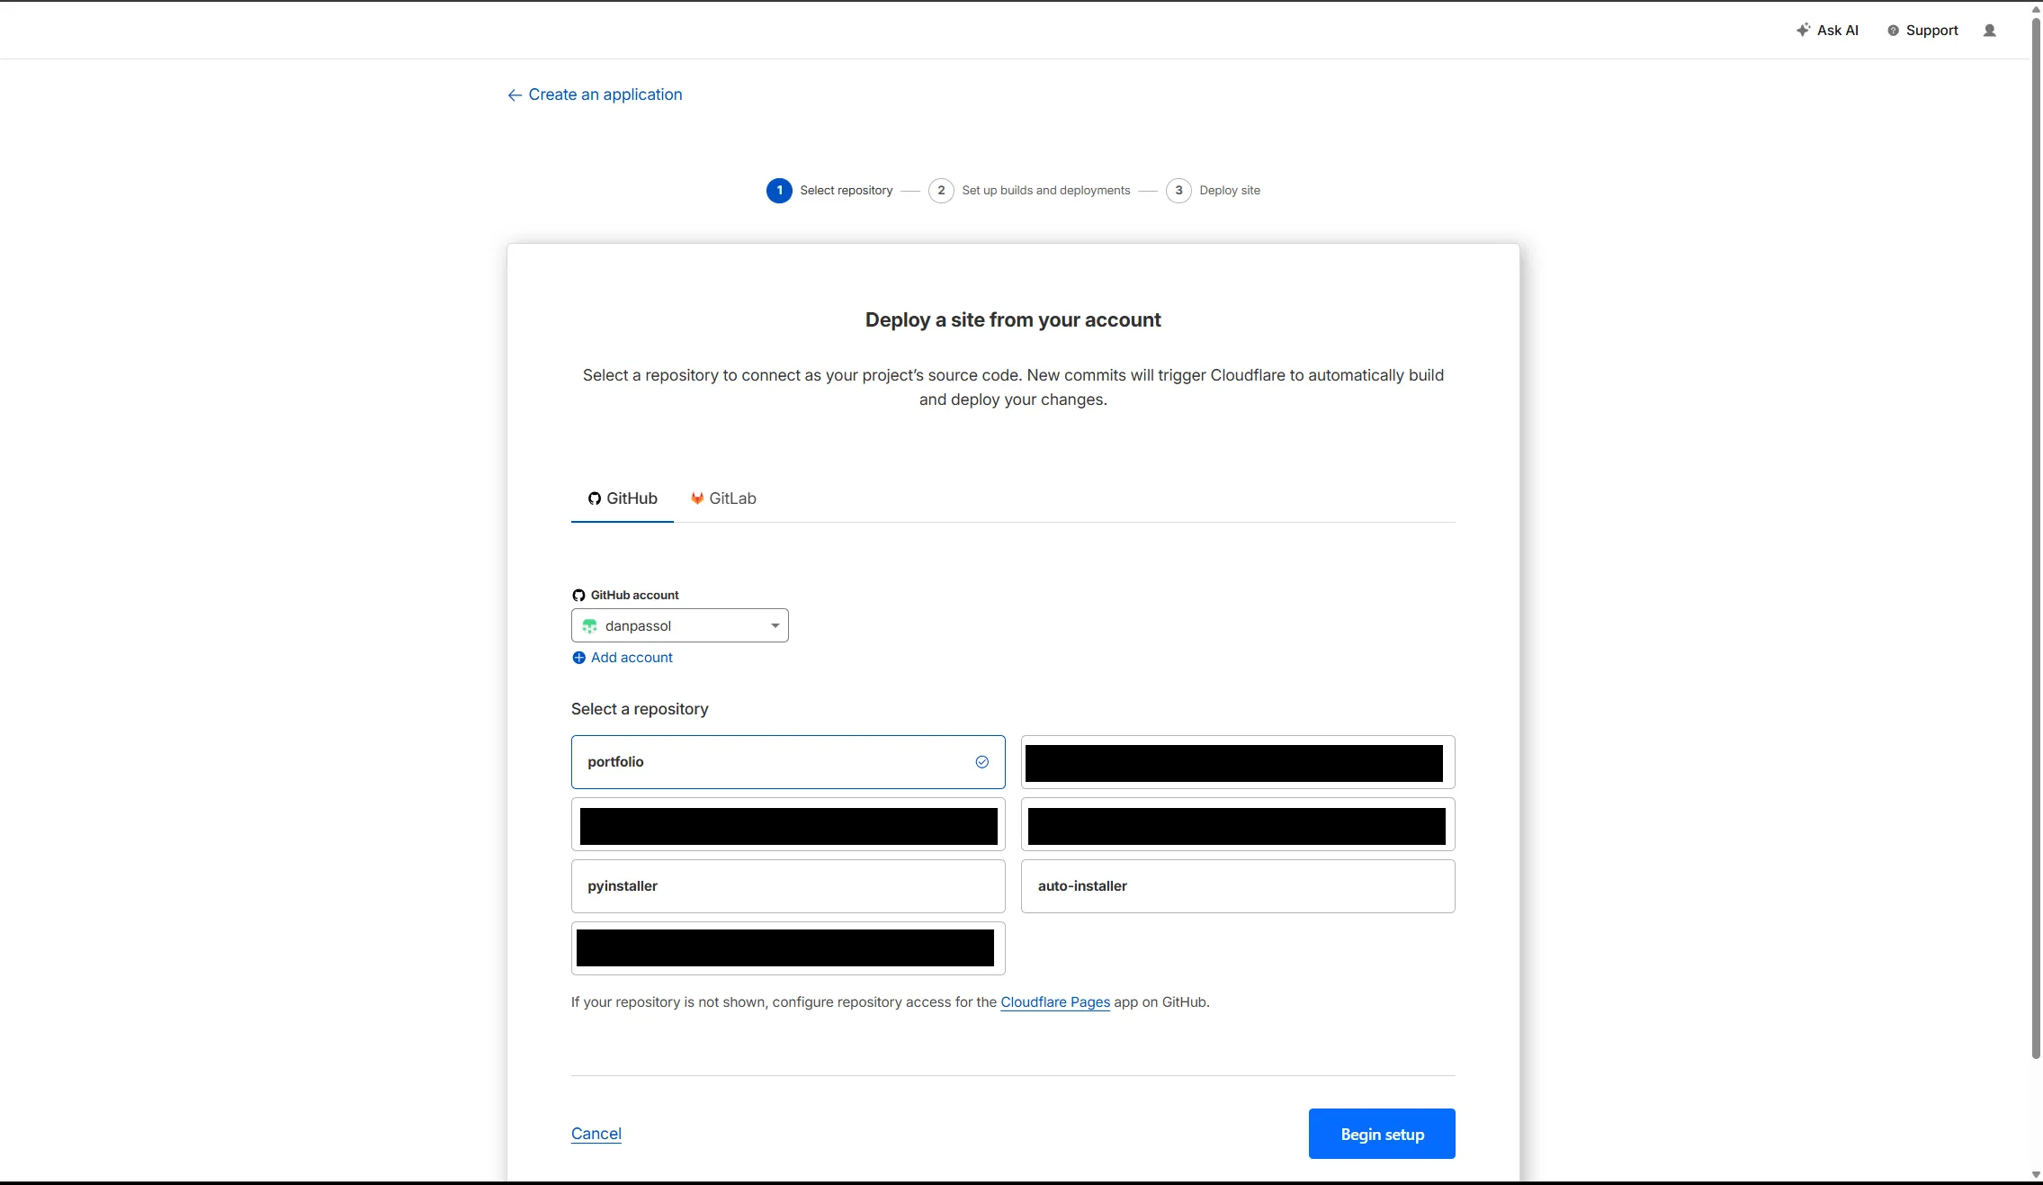Click the Begin setup button

click(1382, 1134)
